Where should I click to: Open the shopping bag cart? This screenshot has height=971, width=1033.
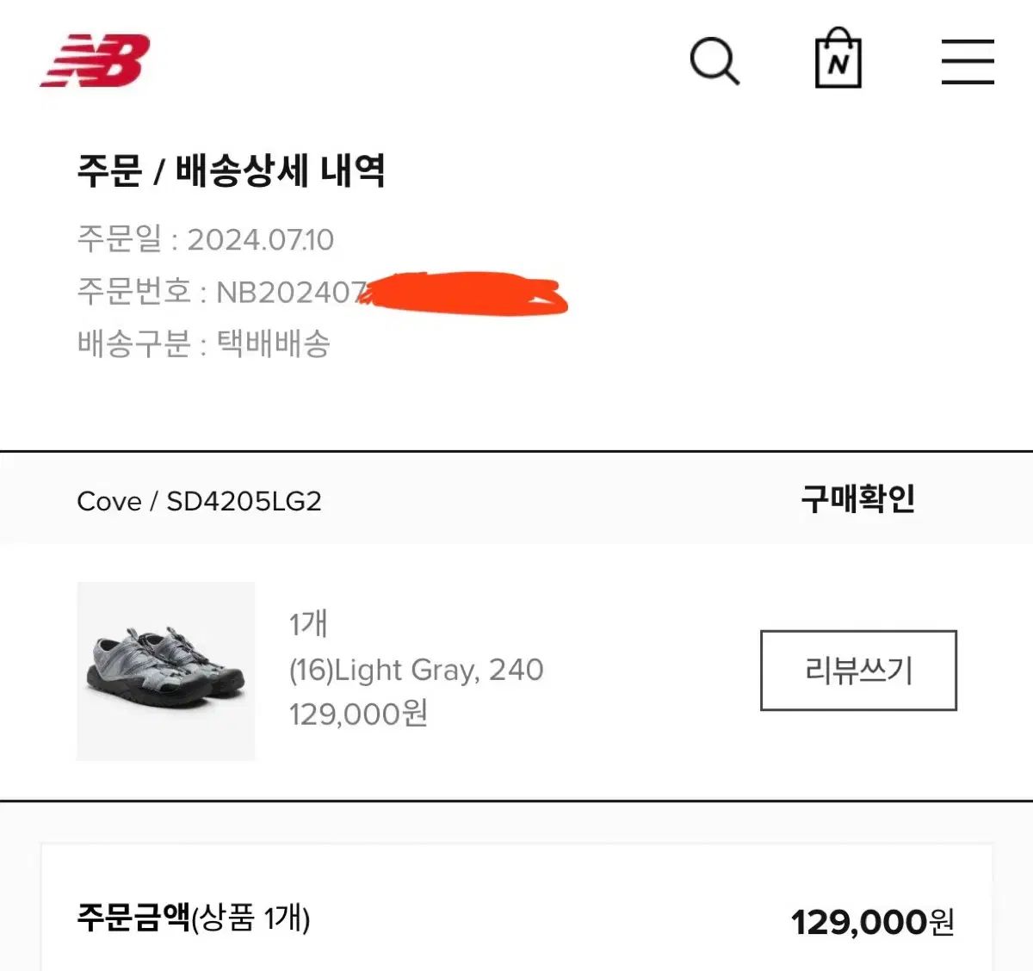point(838,59)
